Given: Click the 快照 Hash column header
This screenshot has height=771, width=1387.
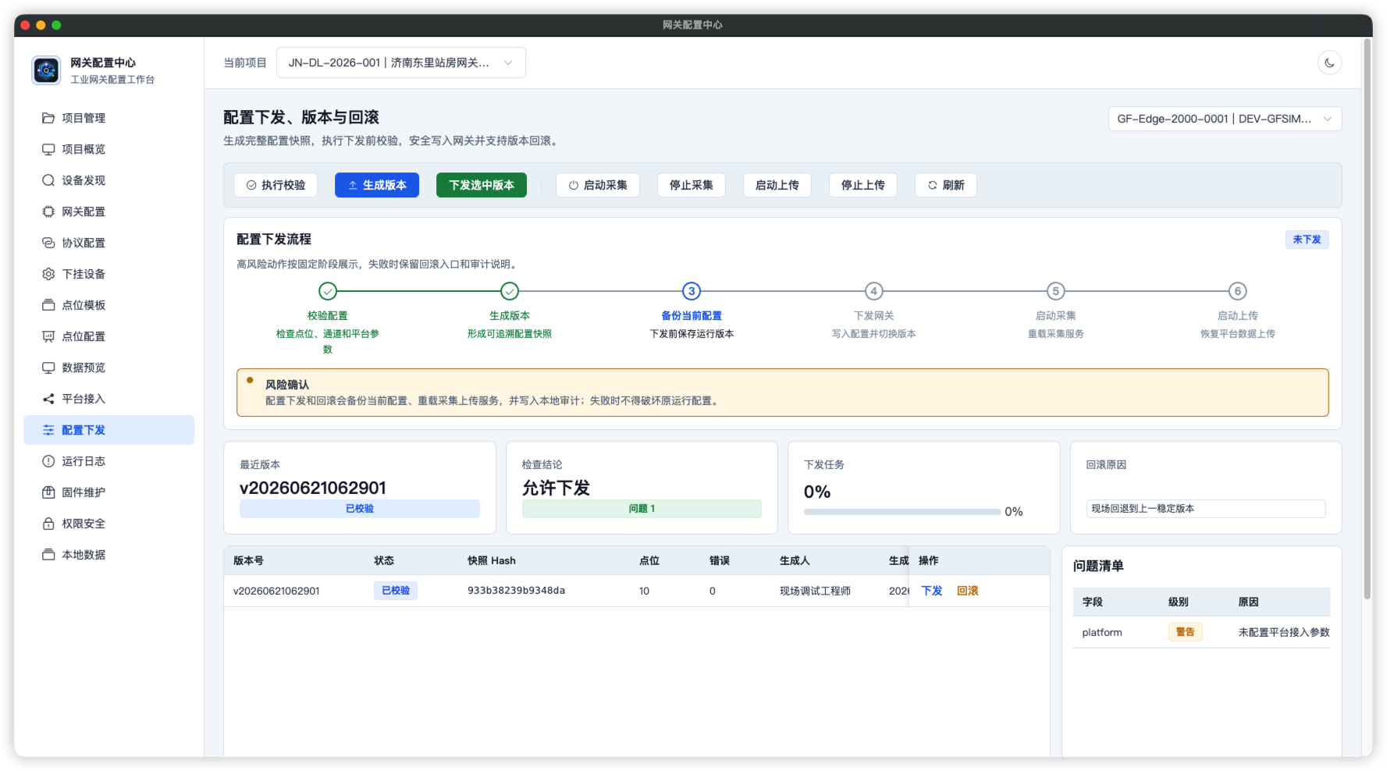Looking at the screenshot, I should tap(492, 560).
